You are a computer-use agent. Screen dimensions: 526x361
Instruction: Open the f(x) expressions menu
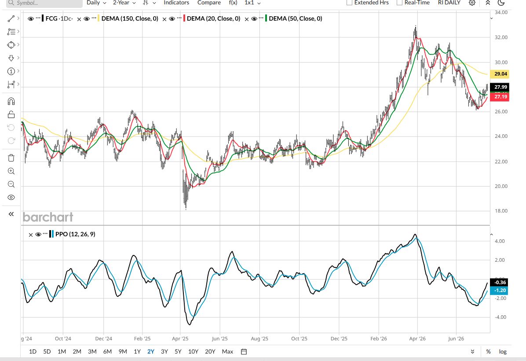233,3
